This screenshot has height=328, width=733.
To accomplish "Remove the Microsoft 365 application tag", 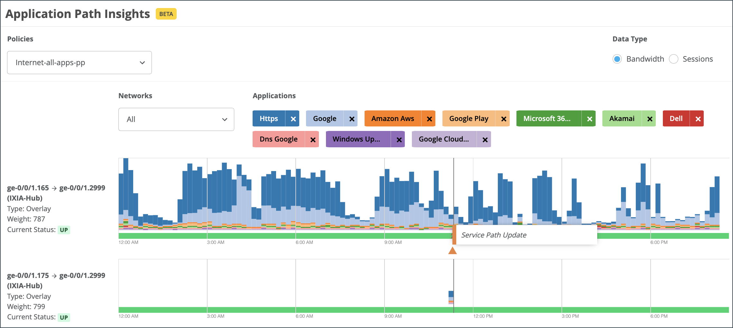I will 589,119.
